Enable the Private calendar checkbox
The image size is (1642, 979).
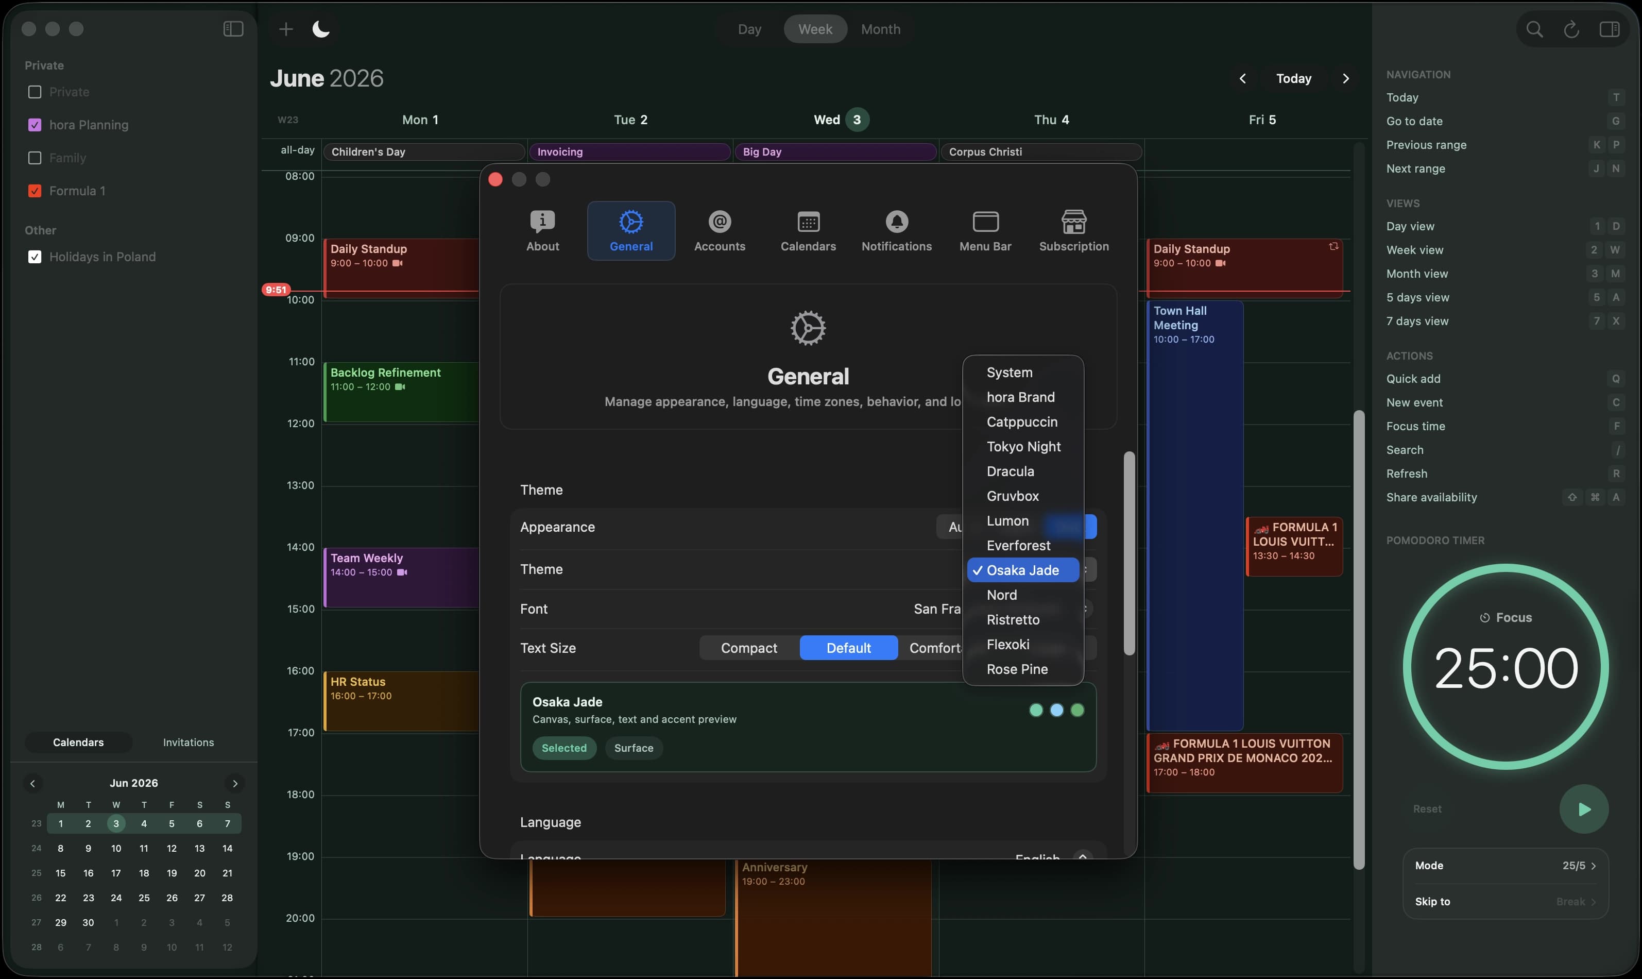tap(35, 92)
